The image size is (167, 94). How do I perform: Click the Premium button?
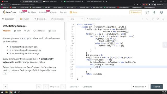click(136, 12)
